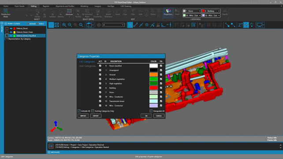Viewport: 283px width, 159px height.
Task: Open the Modeling ribbon tab
Action: (84, 6)
